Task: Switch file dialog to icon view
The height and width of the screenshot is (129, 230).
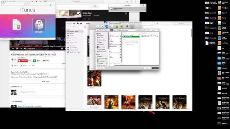Action: click(x=107, y=30)
